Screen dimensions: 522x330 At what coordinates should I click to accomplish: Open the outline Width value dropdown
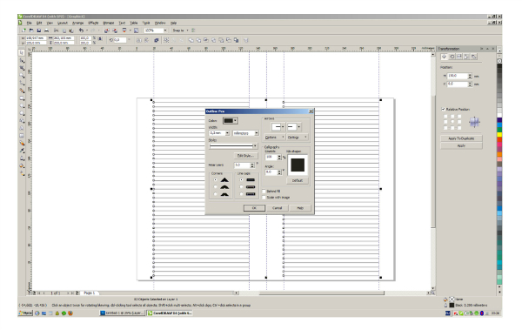227,133
